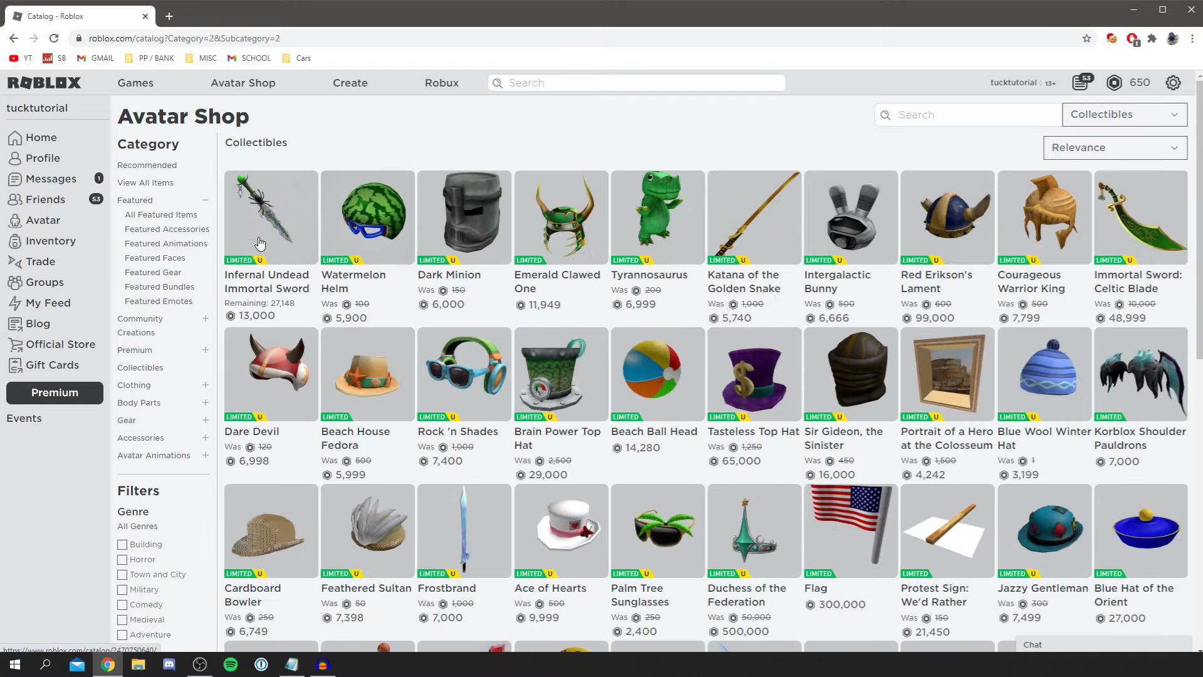Open the Official Store cart icon
The image size is (1203, 677).
pos(15,345)
